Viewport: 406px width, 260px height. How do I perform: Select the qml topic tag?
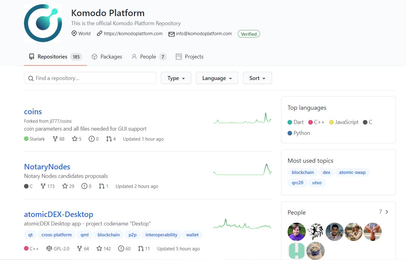click(85, 235)
